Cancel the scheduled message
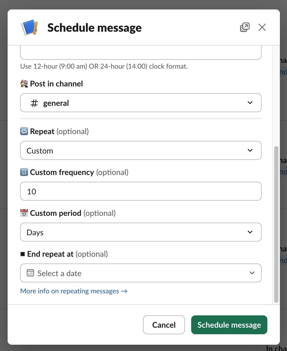 click(x=164, y=325)
